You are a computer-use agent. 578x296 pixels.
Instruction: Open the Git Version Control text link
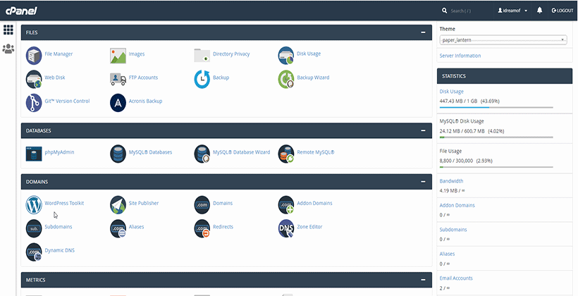pos(67,101)
